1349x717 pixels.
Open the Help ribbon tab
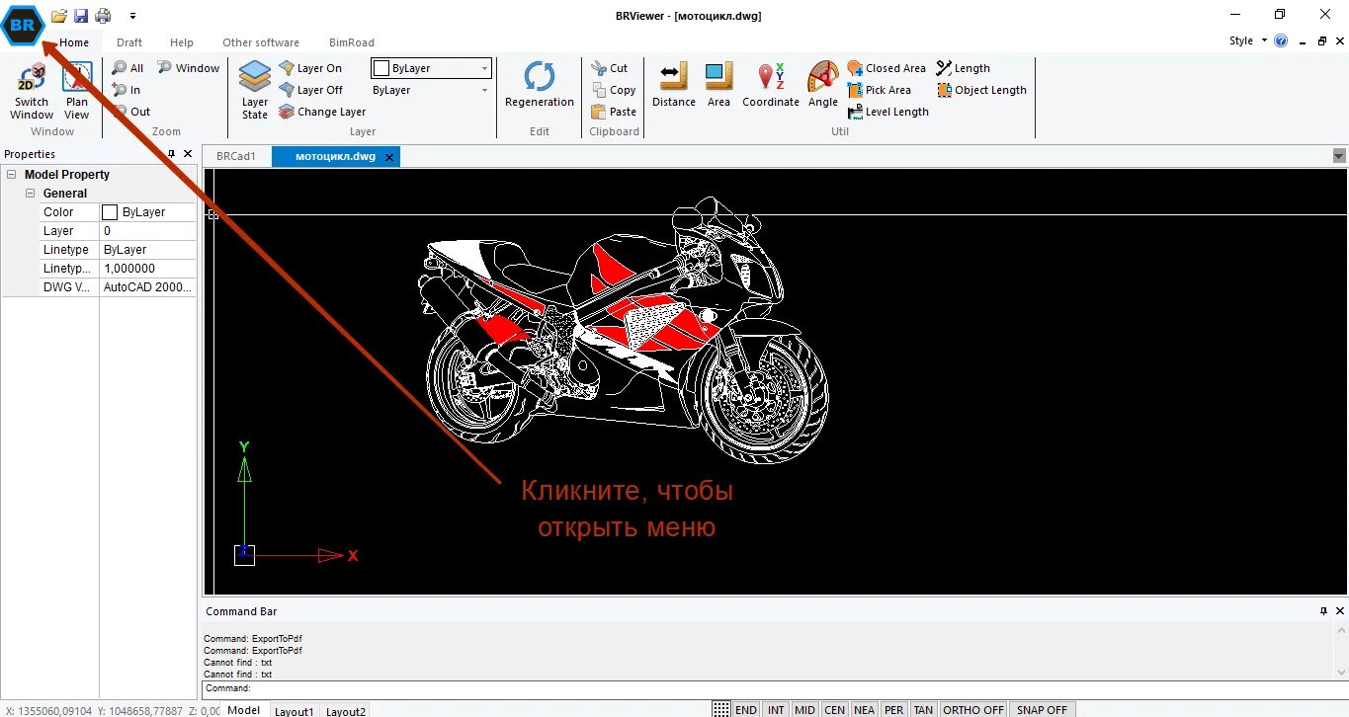coord(182,42)
